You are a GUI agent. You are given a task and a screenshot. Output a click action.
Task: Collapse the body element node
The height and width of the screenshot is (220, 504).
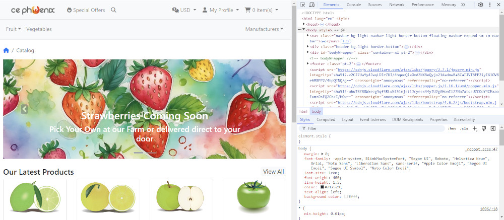point(304,30)
